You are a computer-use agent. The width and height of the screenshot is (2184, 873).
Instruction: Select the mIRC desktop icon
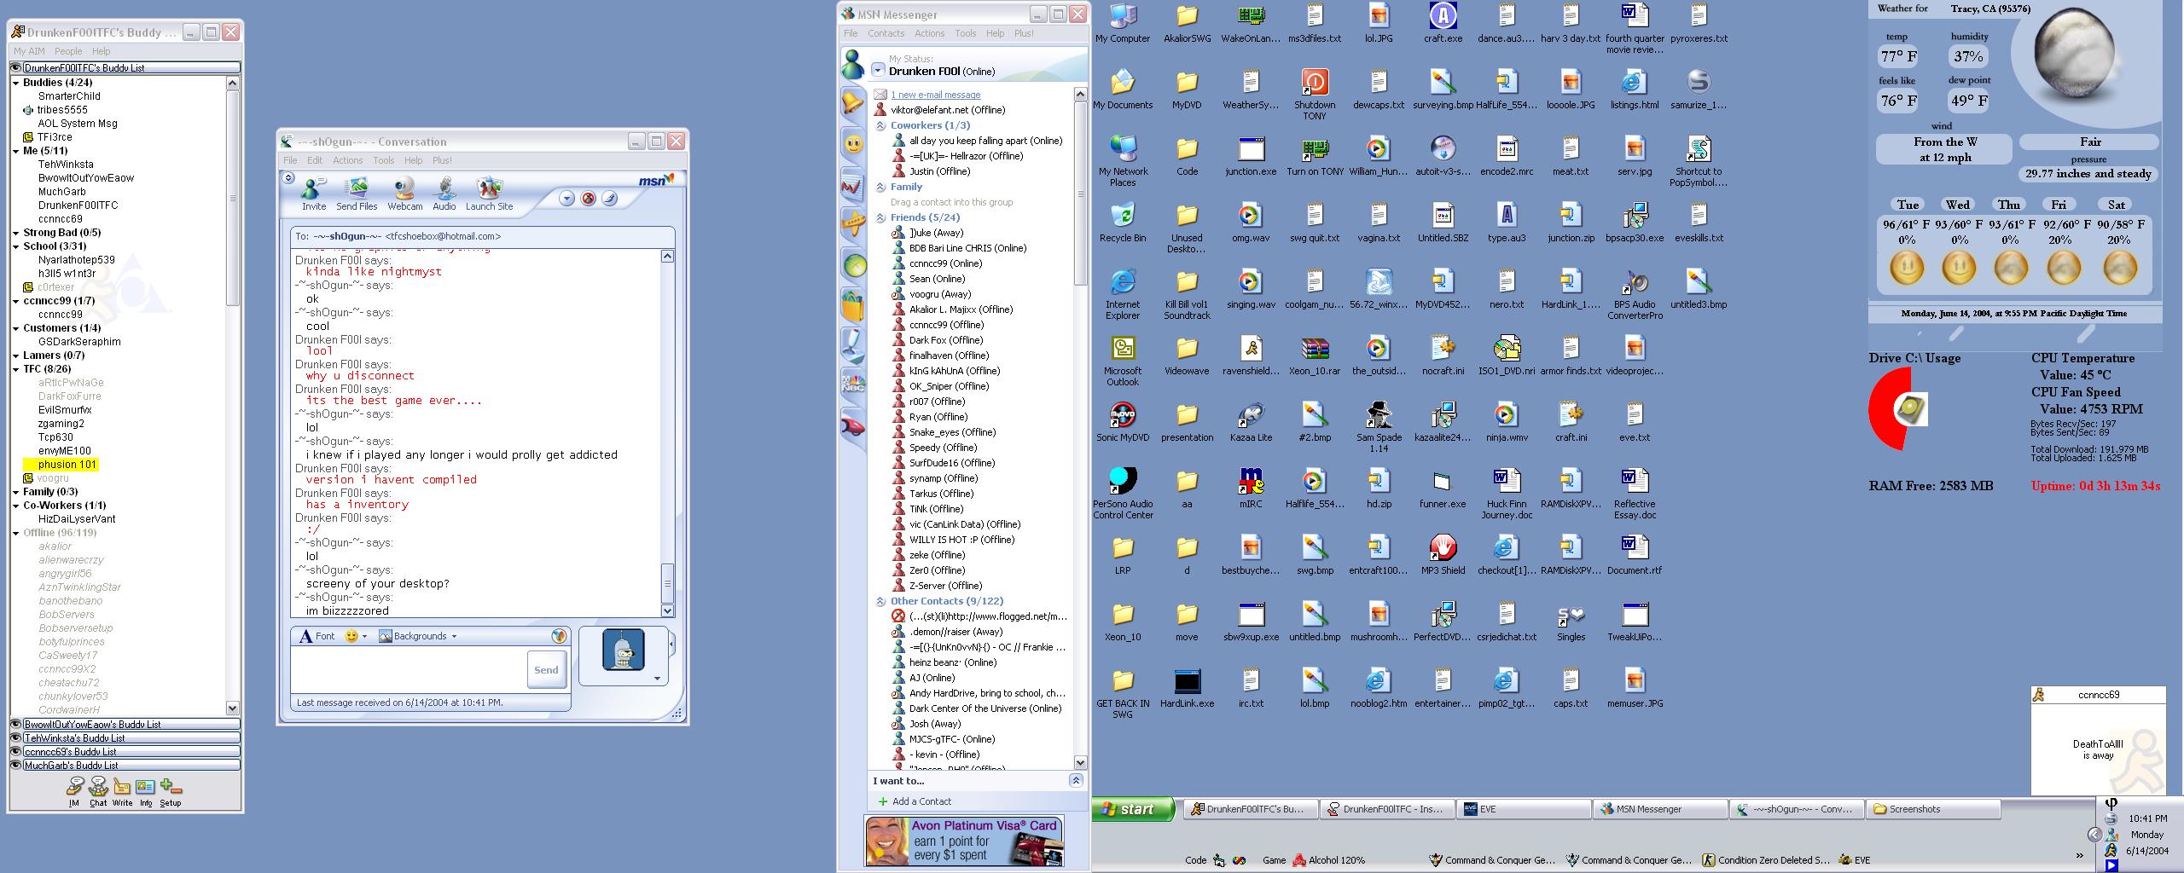click(x=1251, y=489)
